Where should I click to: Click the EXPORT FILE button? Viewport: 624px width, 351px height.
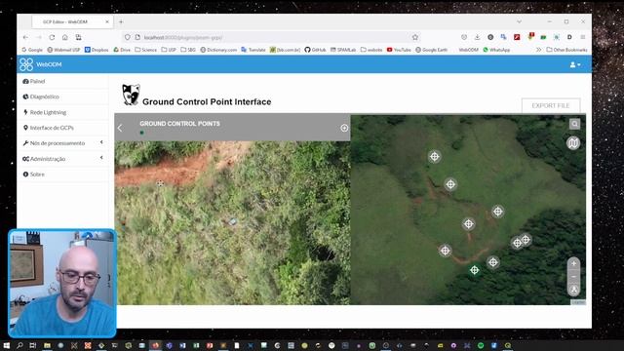551,105
